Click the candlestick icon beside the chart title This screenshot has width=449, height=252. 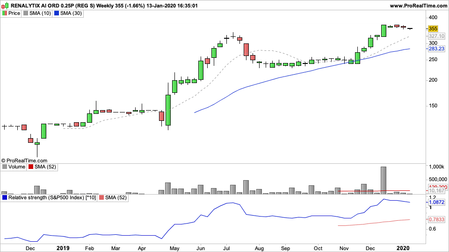[x=5, y=6]
